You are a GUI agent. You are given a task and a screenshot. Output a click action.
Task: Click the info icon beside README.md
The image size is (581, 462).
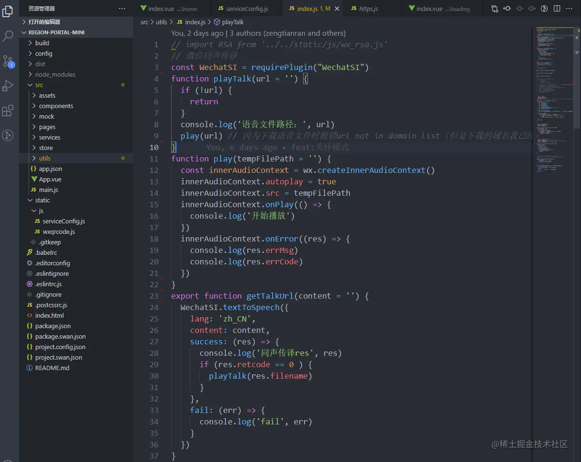click(x=30, y=368)
